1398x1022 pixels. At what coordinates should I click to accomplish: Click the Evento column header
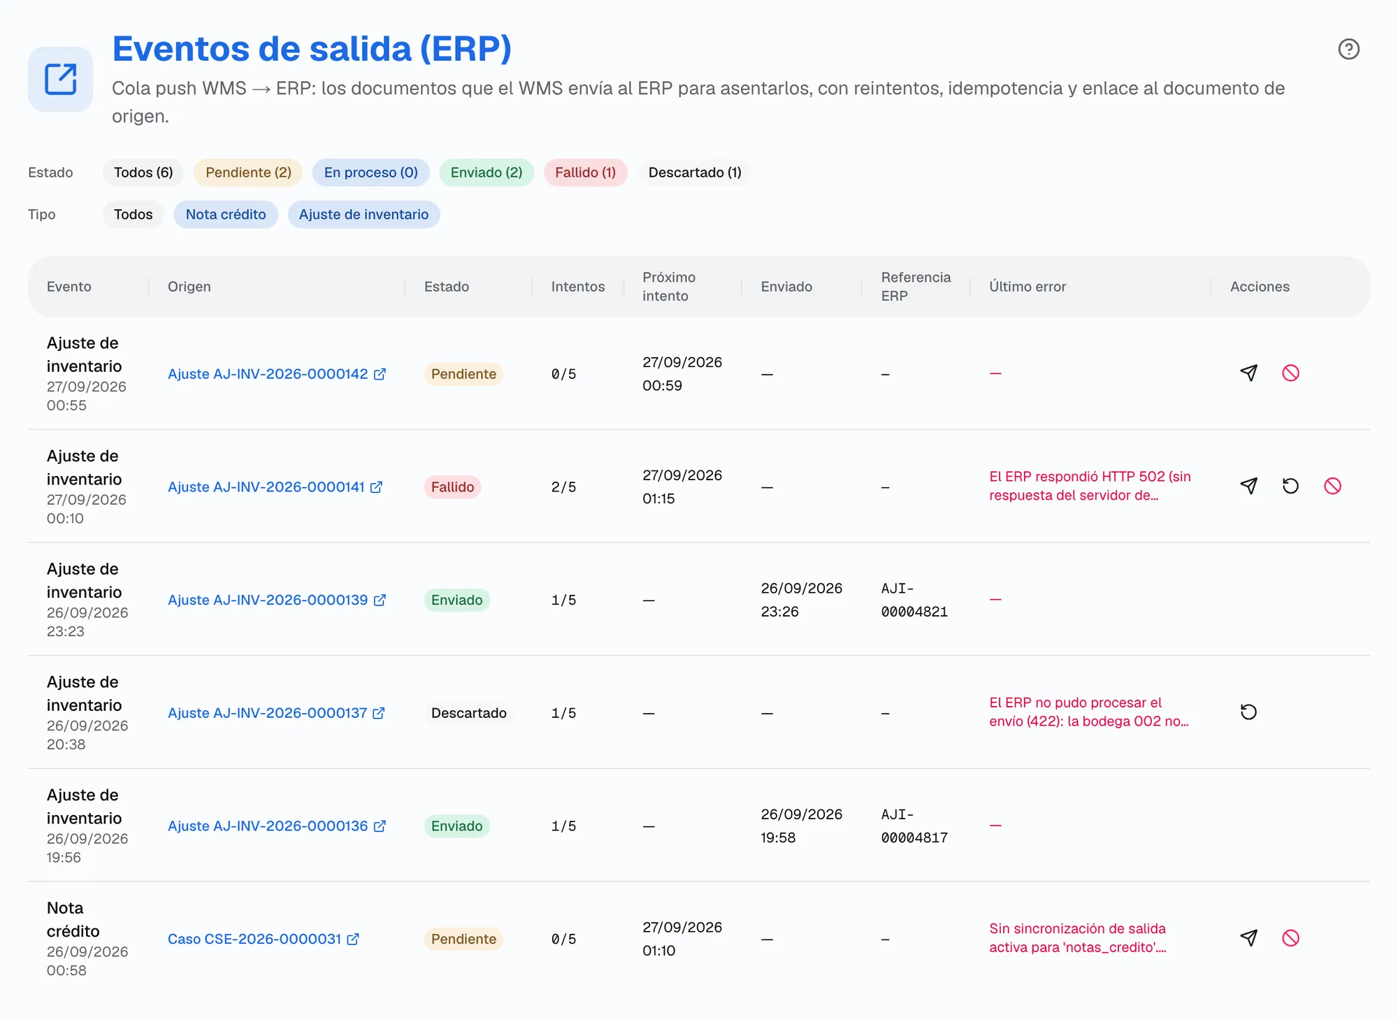coord(69,287)
